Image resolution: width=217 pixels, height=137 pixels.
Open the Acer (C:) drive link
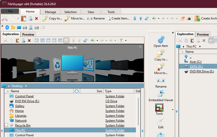pyautogui.click(x=195, y=62)
